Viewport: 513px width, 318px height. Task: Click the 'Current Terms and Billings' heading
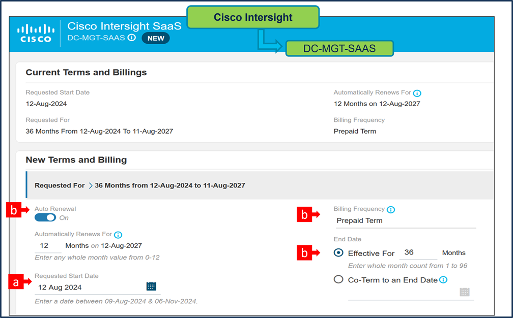pos(87,73)
